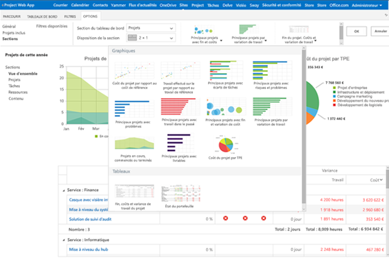Click blue 'Campagne marketing' legend swatch
The width and height of the screenshot is (389, 263).
pos(334,96)
